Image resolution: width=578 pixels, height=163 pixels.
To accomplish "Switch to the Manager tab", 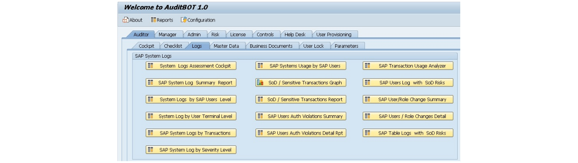I will 167,34.
